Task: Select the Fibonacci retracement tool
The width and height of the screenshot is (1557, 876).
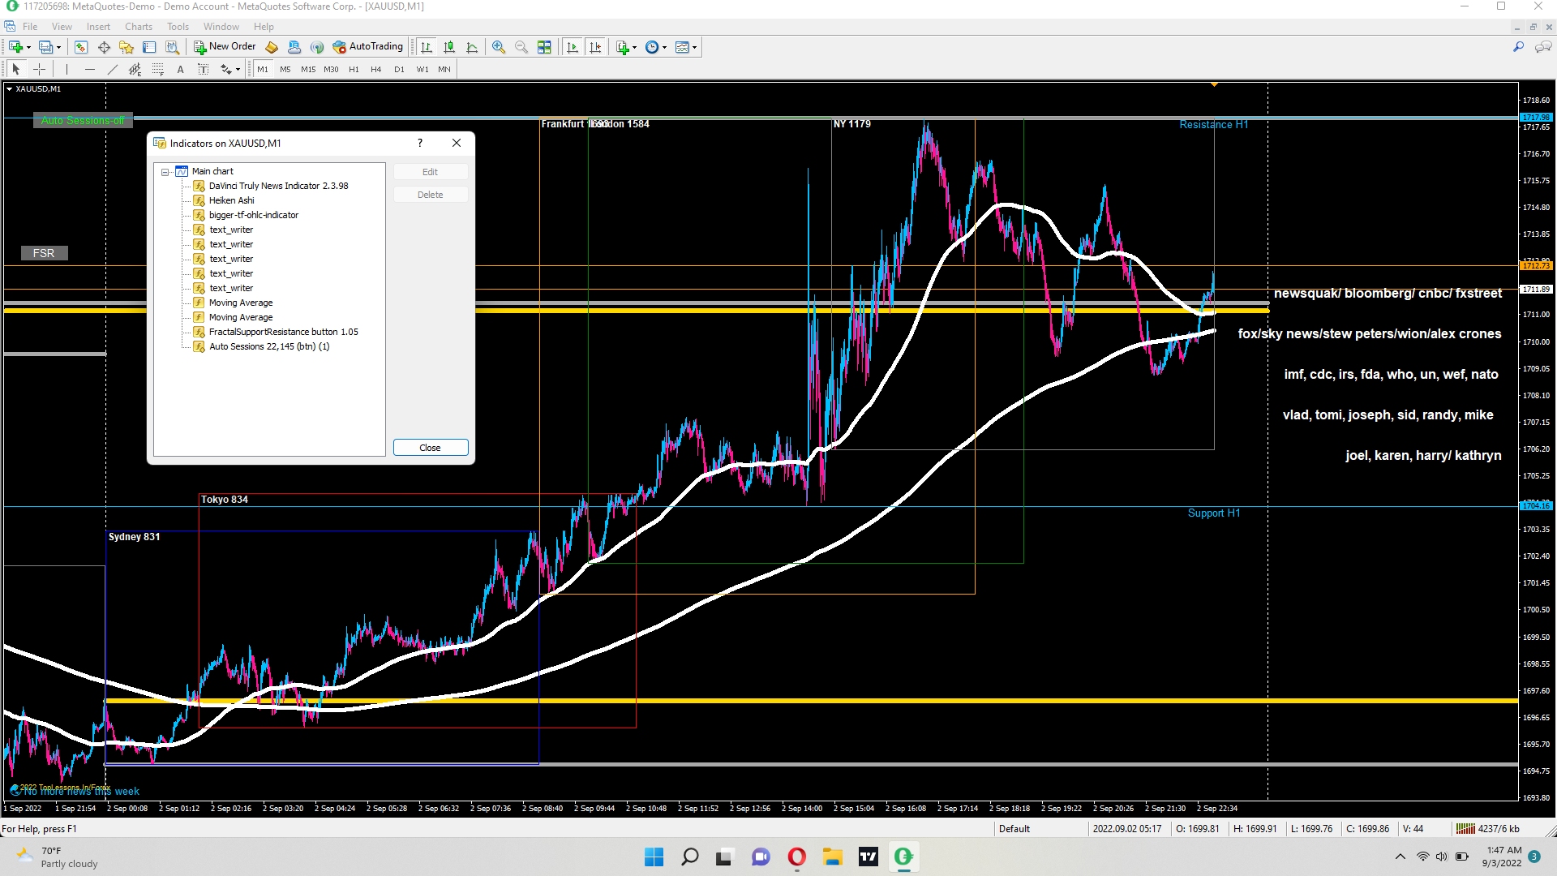Action: [158, 70]
